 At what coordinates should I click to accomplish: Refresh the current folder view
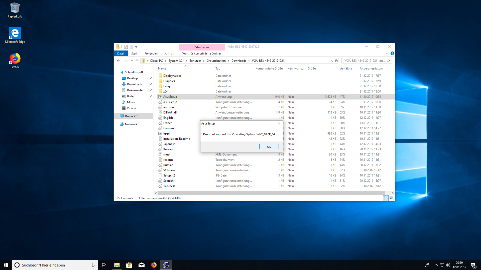tap(336, 61)
